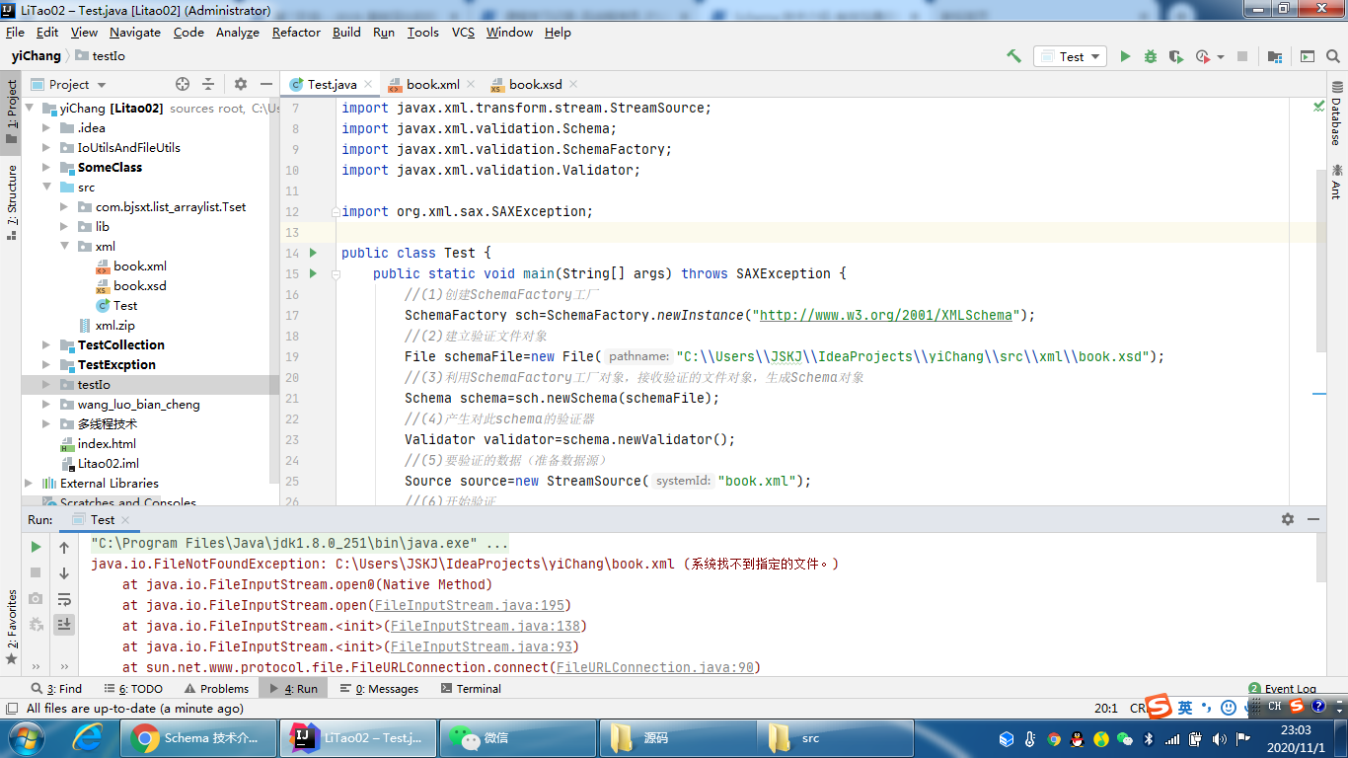Open the Favorites side panel
This screenshot has width=1348, height=758.
click(12, 627)
